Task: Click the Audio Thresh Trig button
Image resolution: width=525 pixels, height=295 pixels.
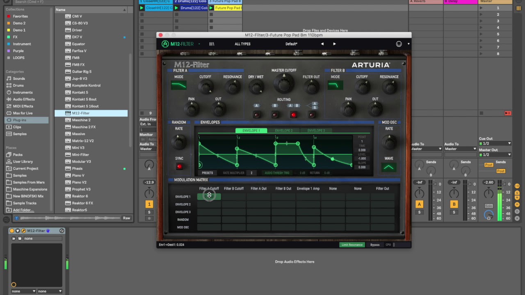Action: pyautogui.click(x=277, y=173)
